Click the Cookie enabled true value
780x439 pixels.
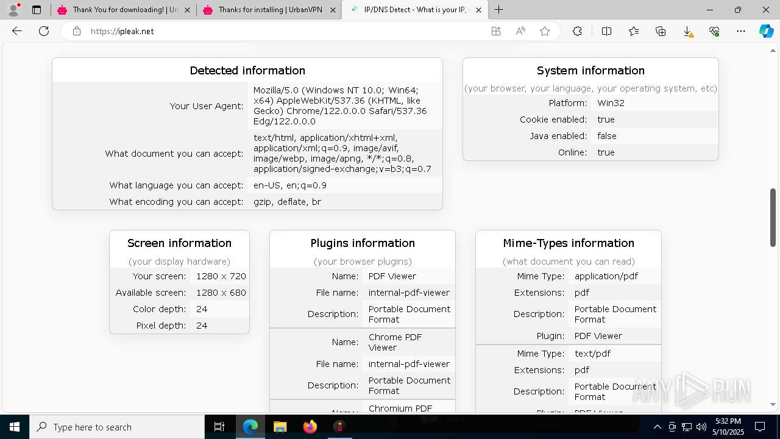pyautogui.click(x=606, y=120)
